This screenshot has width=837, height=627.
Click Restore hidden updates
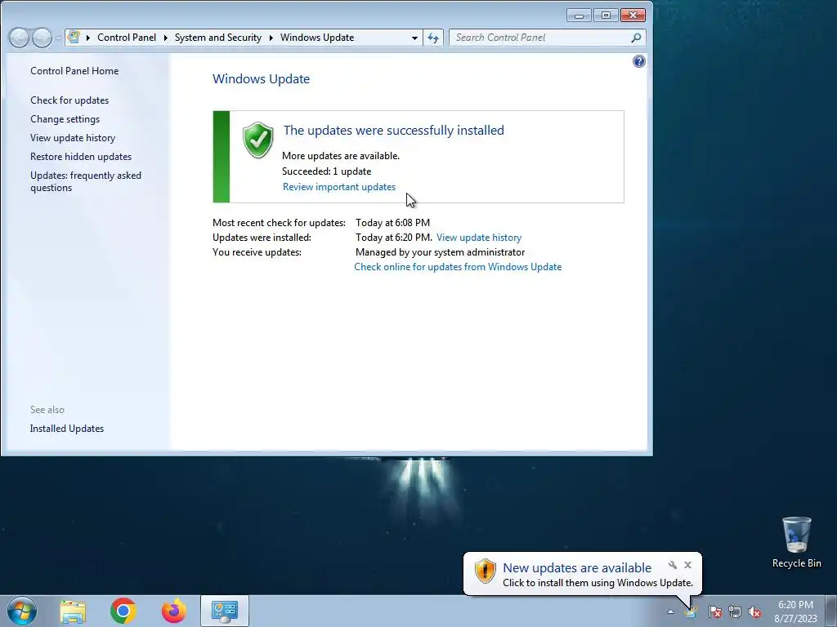coord(81,156)
